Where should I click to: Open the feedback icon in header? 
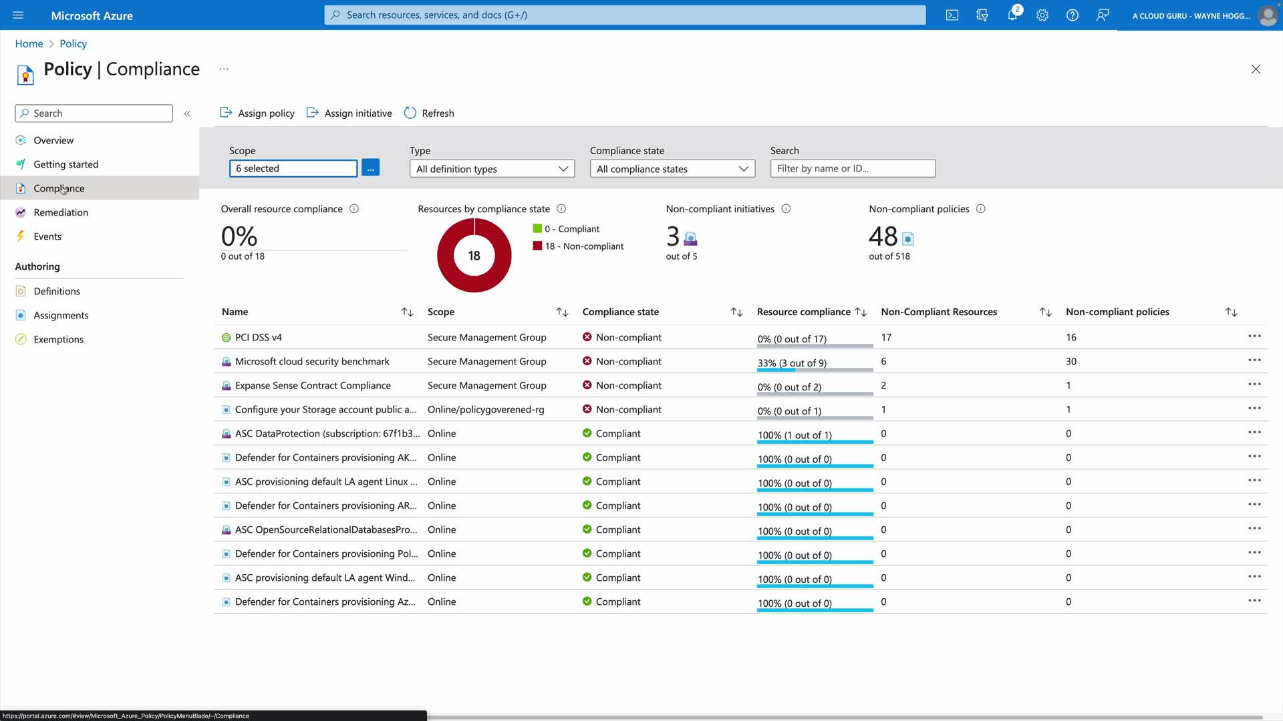click(1103, 15)
